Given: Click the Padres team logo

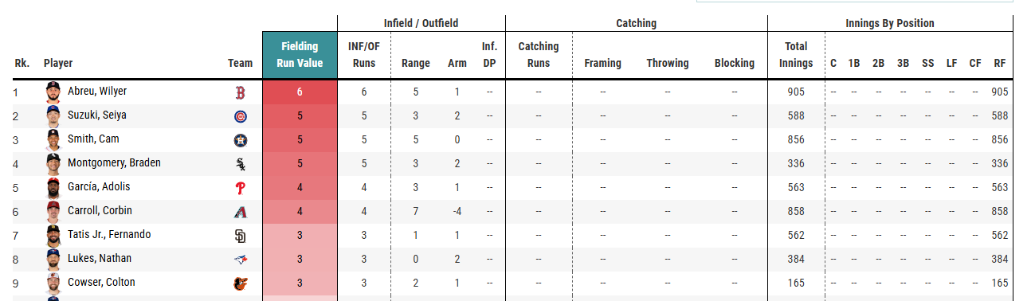Looking at the screenshot, I should coord(240,236).
